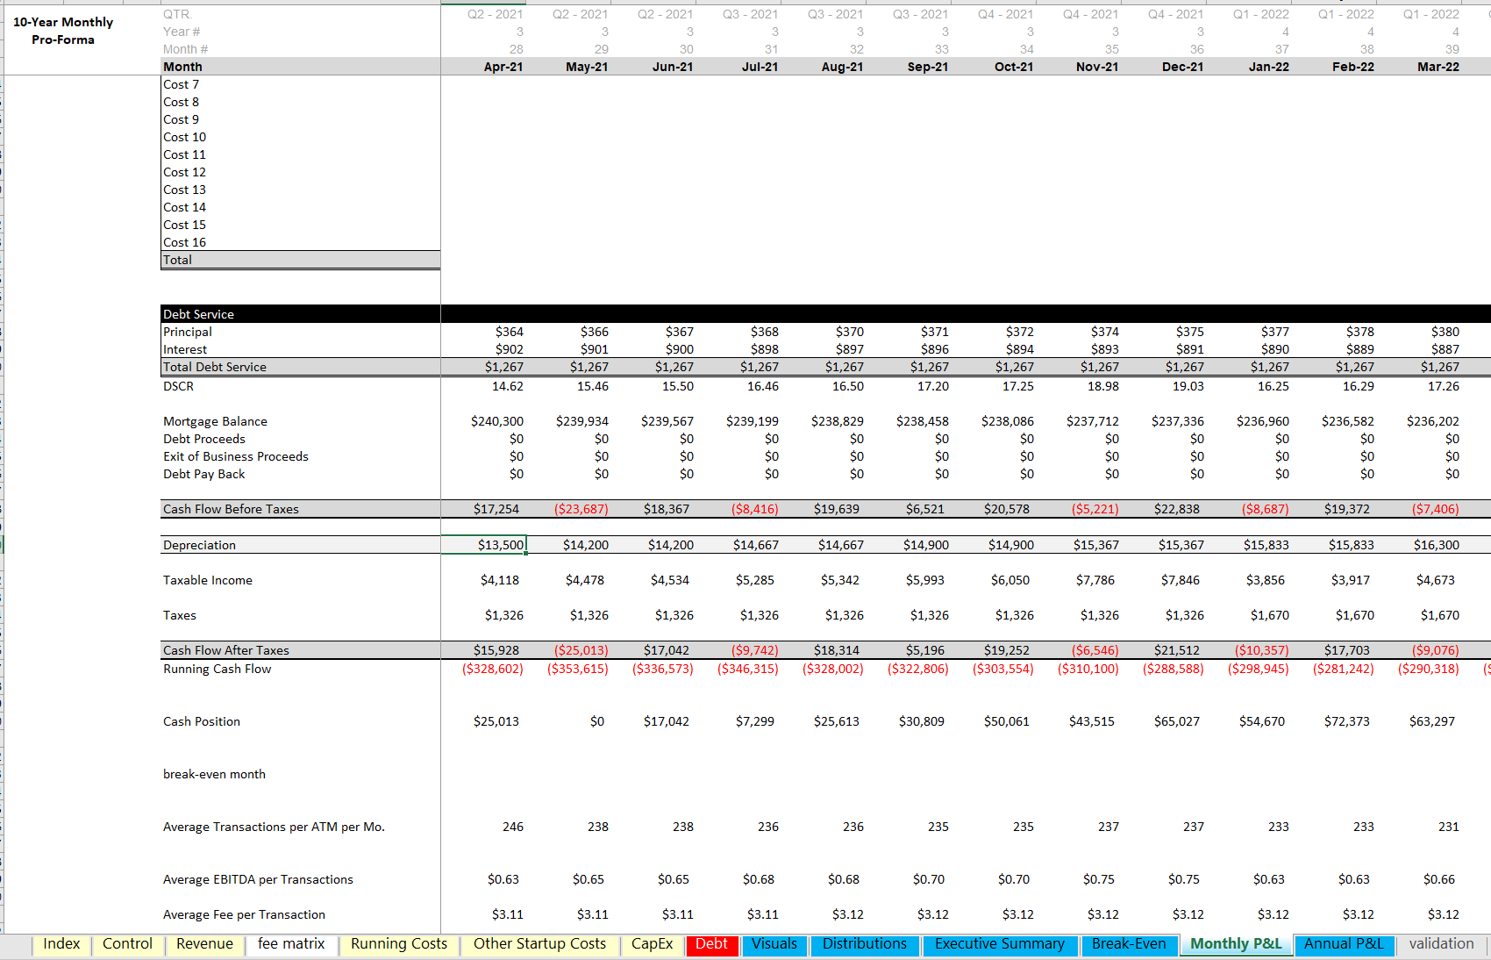Image resolution: width=1491 pixels, height=960 pixels.
Task: Open the red Debt sheet tab
Action: [x=711, y=944]
